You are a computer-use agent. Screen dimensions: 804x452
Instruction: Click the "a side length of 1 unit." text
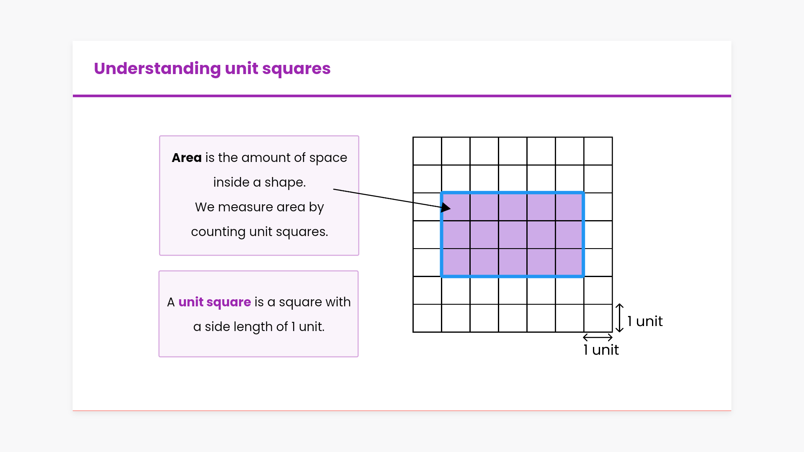(x=259, y=327)
